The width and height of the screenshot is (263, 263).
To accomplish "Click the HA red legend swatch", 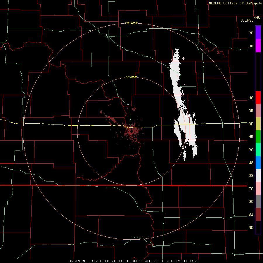I will point(258,98).
